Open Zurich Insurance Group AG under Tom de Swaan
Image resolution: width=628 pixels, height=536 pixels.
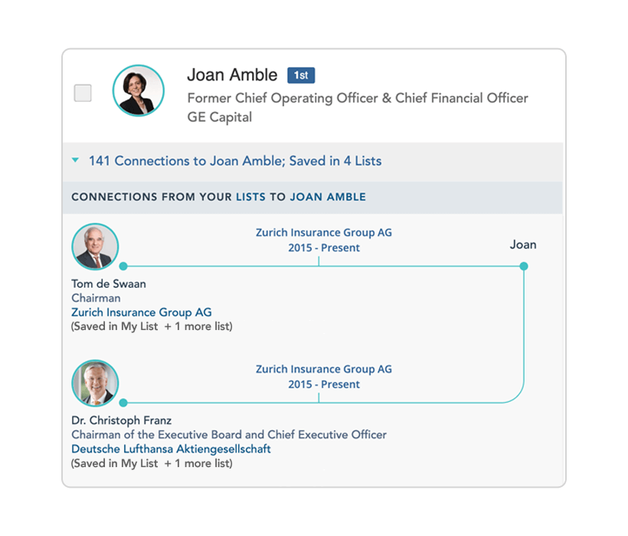141,312
